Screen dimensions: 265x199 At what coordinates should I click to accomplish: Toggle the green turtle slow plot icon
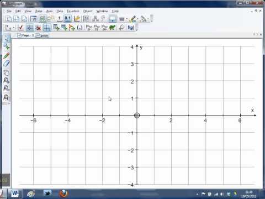(112, 28)
